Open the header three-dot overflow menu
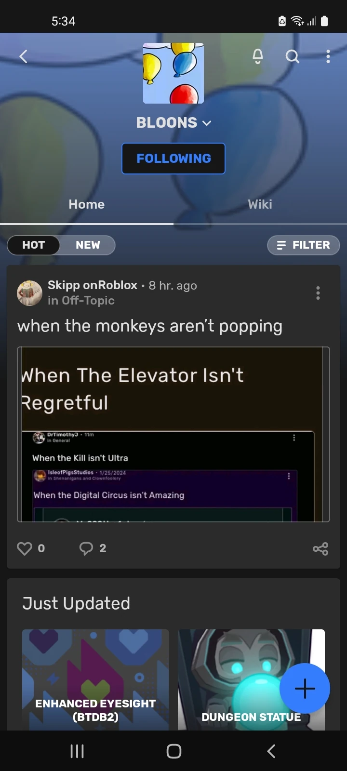 [x=328, y=56]
